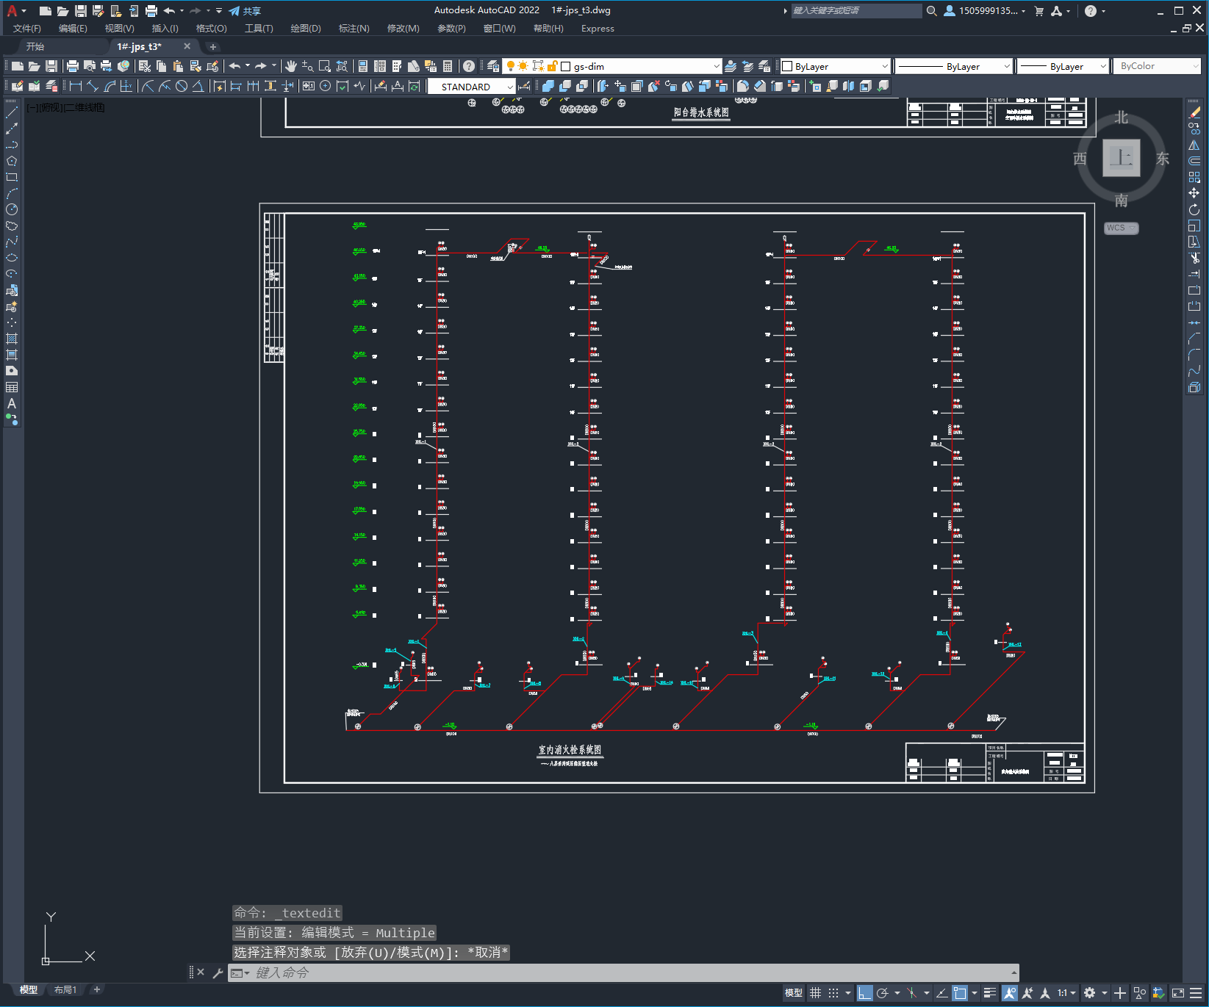This screenshot has height=1007, width=1209.
Task: Select the Polygon draw tool
Action: point(12,161)
